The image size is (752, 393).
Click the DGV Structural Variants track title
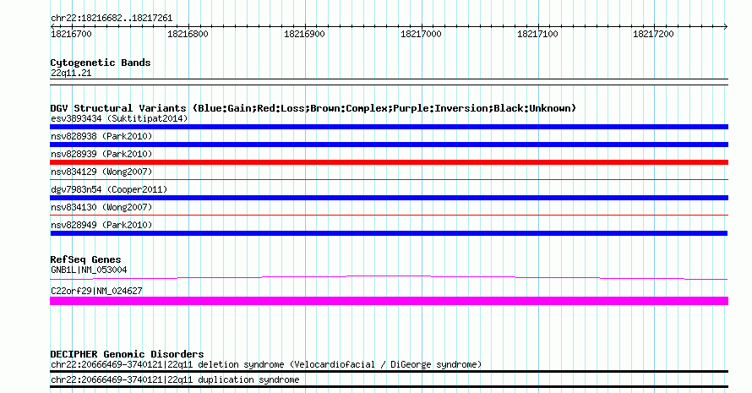tap(313, 108)
